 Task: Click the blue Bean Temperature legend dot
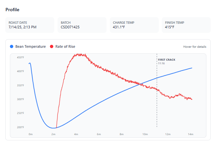[12, 46]
